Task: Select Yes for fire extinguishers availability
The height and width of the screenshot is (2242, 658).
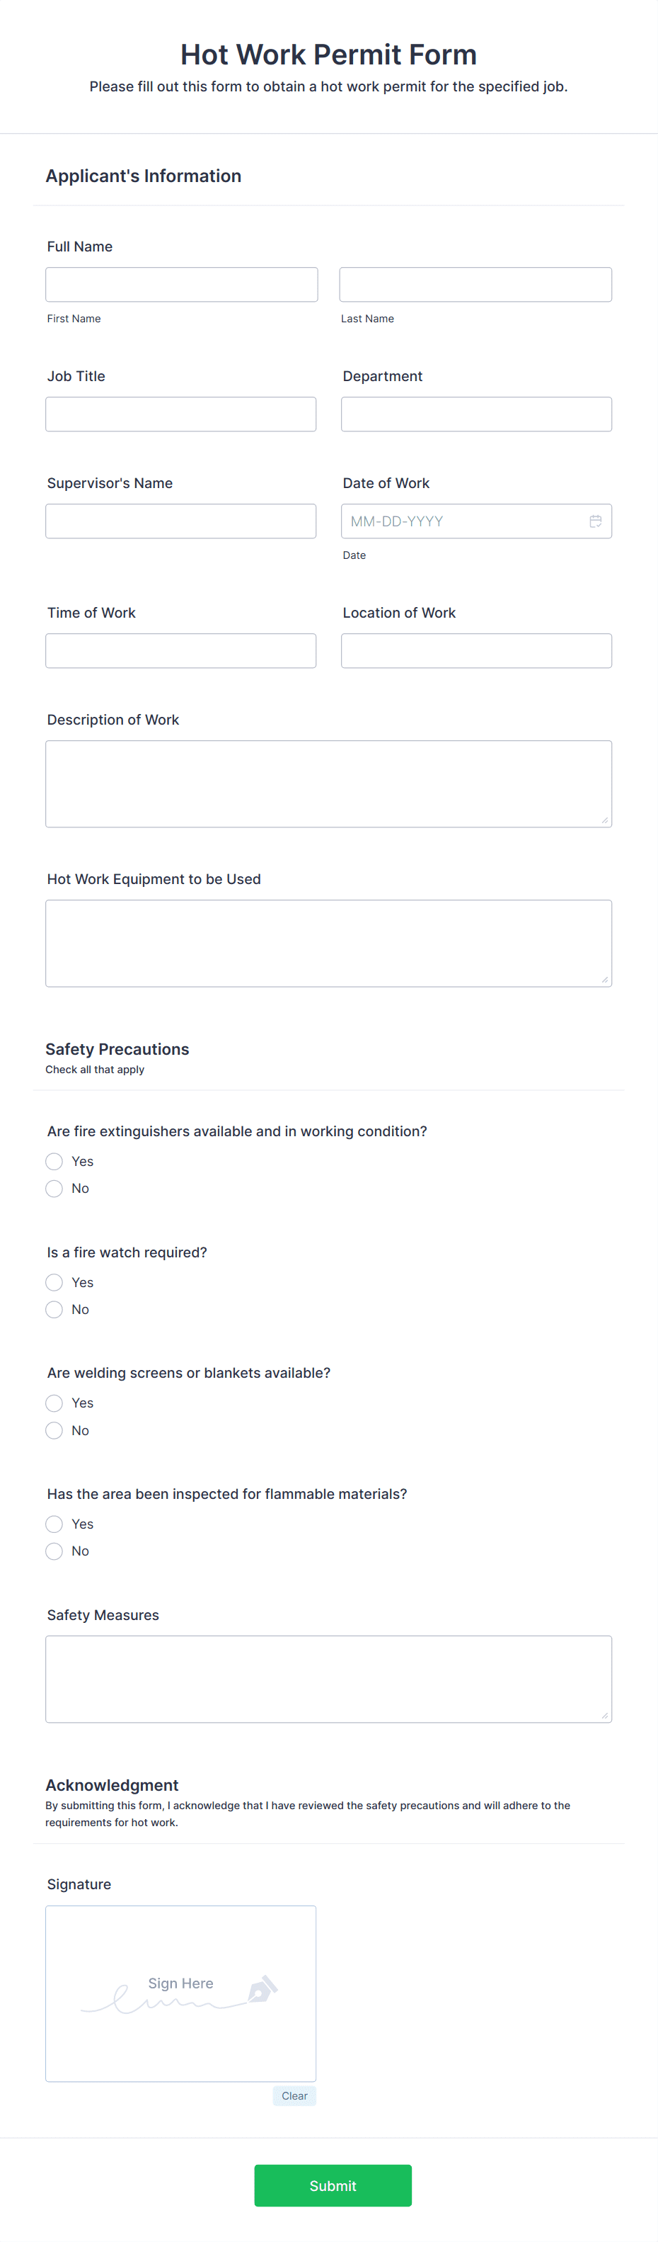Action: 54,1161
